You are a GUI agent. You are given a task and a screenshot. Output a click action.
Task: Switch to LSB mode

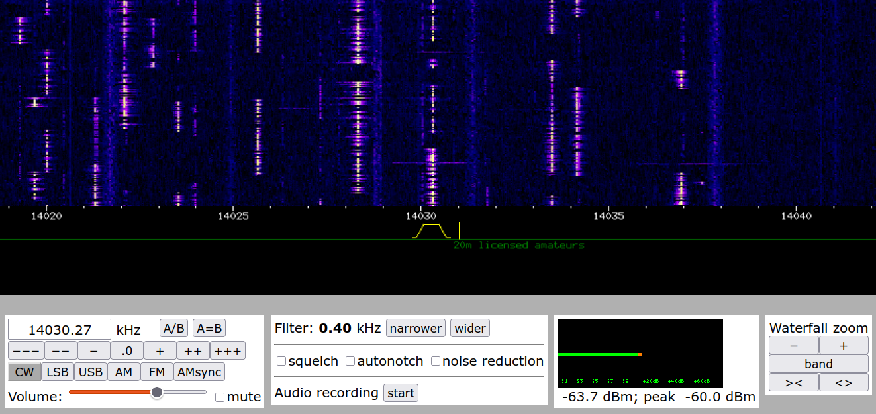(x=58, y=372)
